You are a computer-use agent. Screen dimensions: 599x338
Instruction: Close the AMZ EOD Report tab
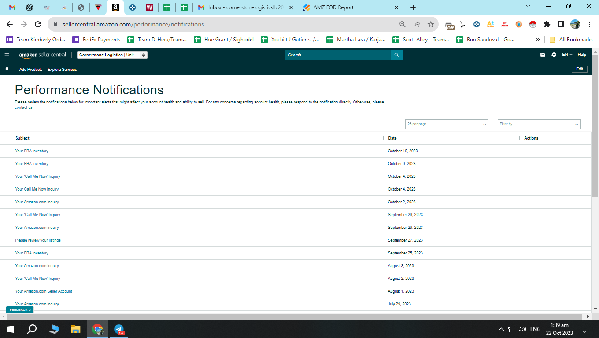396,7
